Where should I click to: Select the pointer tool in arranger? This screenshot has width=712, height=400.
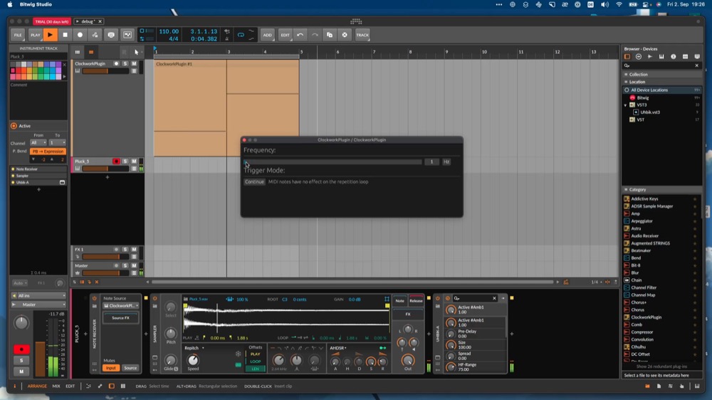(136, 52)
